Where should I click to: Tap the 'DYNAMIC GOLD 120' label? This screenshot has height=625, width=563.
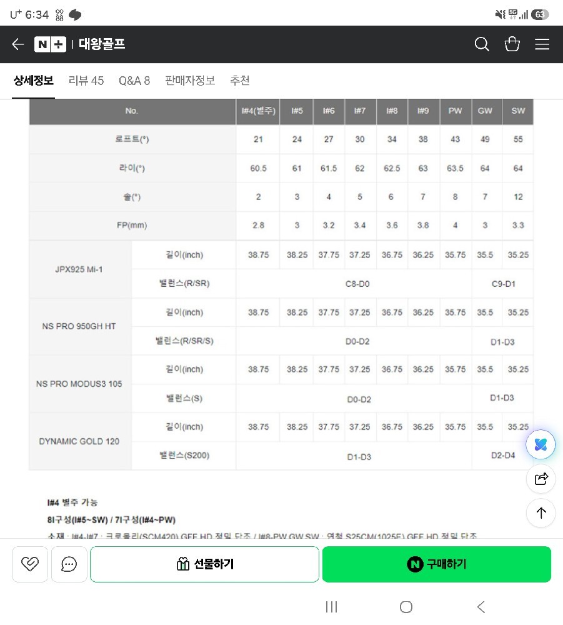(79, 441)
